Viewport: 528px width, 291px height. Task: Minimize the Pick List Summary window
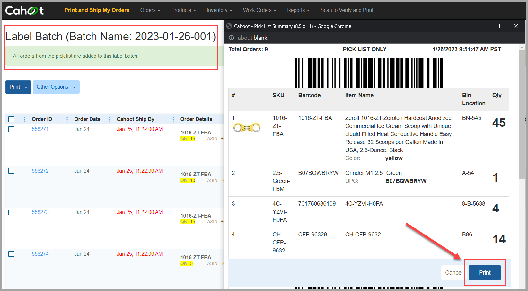click(x=479, y=26)
